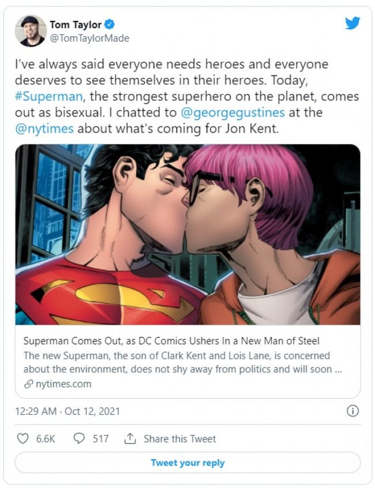Click Share this Tweet text
Viewport: 375px width, 488px height.
tap(179, 439)
